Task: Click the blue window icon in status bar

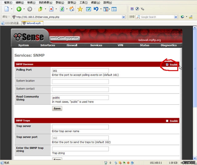Action: click(132, 163)
